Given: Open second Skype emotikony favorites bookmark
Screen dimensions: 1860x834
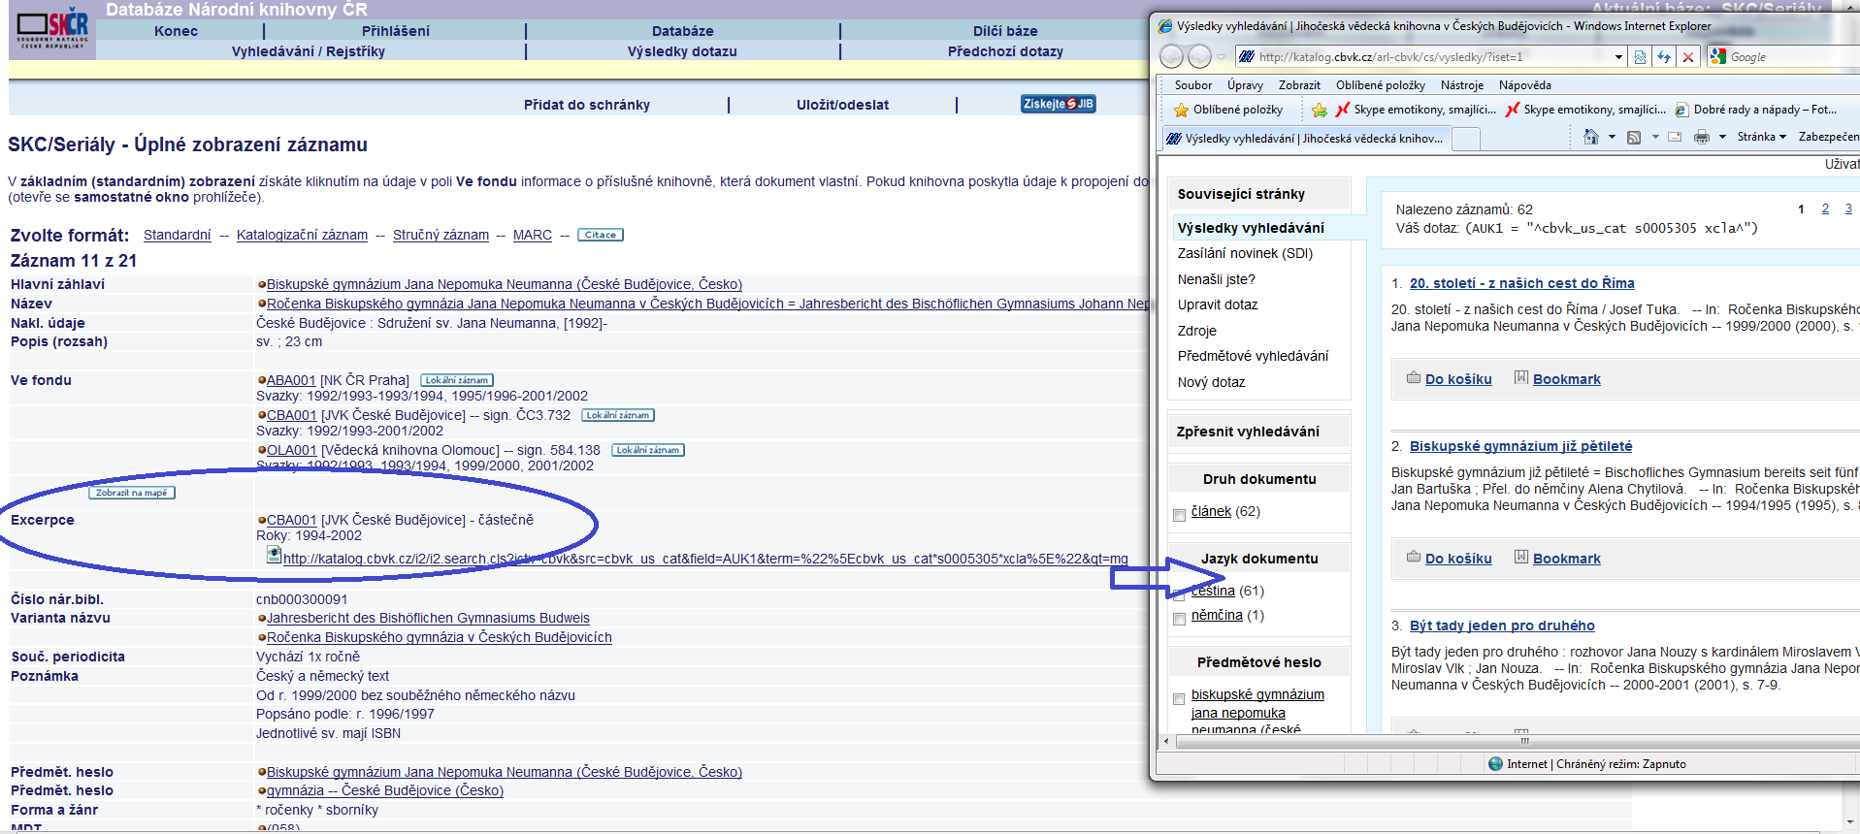Looking at the screenshot, I should click(x=1585, y=110).
